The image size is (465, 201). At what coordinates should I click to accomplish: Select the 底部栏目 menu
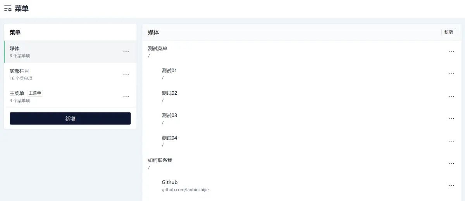pos(70,74)
